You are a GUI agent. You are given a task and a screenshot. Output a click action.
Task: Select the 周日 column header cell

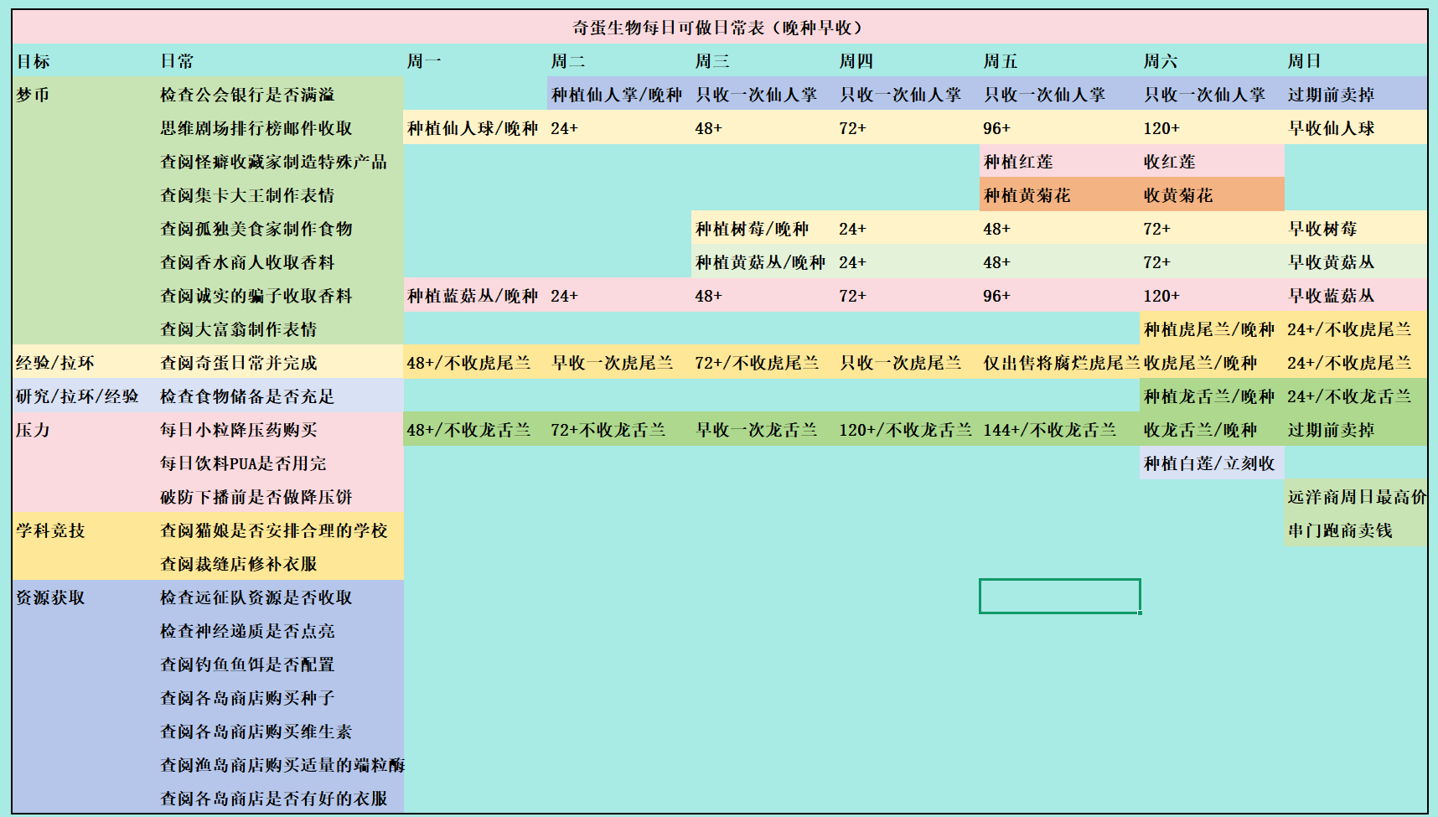[x=1354, y=61]
